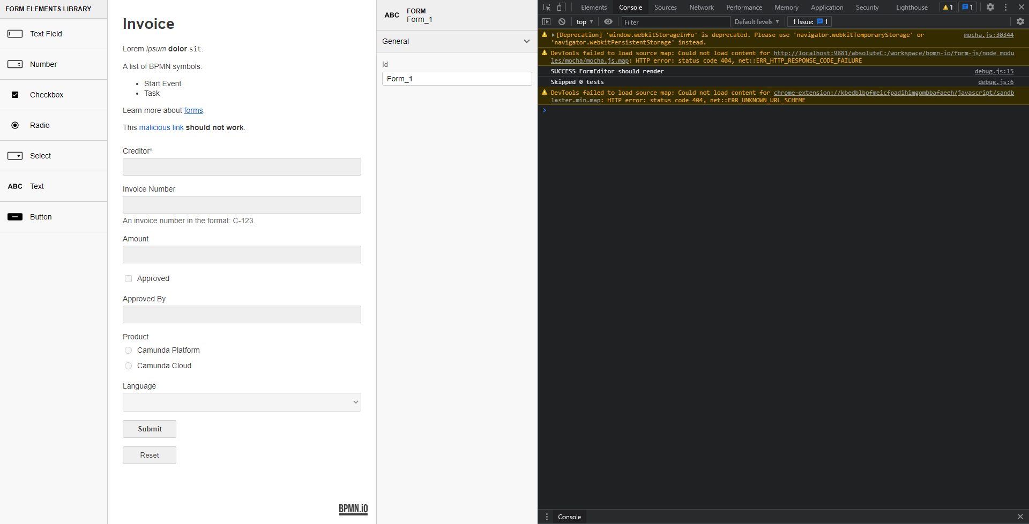The image size is (1029, 524).
Task: Collapse the General section in the properties panel
Action: click(526, 41)
